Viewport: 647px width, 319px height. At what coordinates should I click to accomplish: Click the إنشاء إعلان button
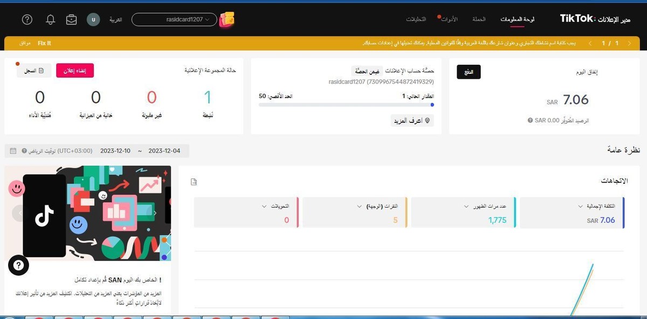(x=75, y=70)
